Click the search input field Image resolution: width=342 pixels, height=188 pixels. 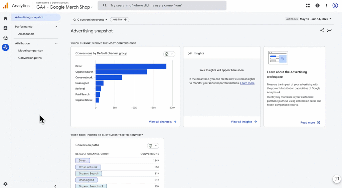click(x=162, y=5)
